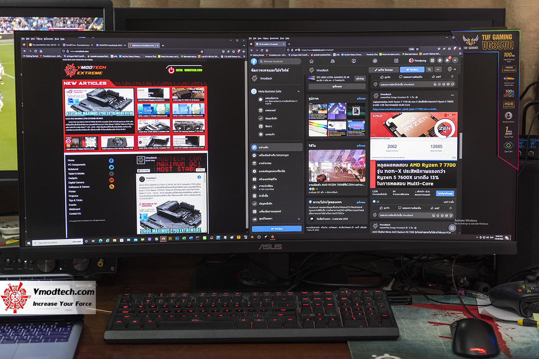
Task: Click the blue boost post button
Action: coord(445,193)
